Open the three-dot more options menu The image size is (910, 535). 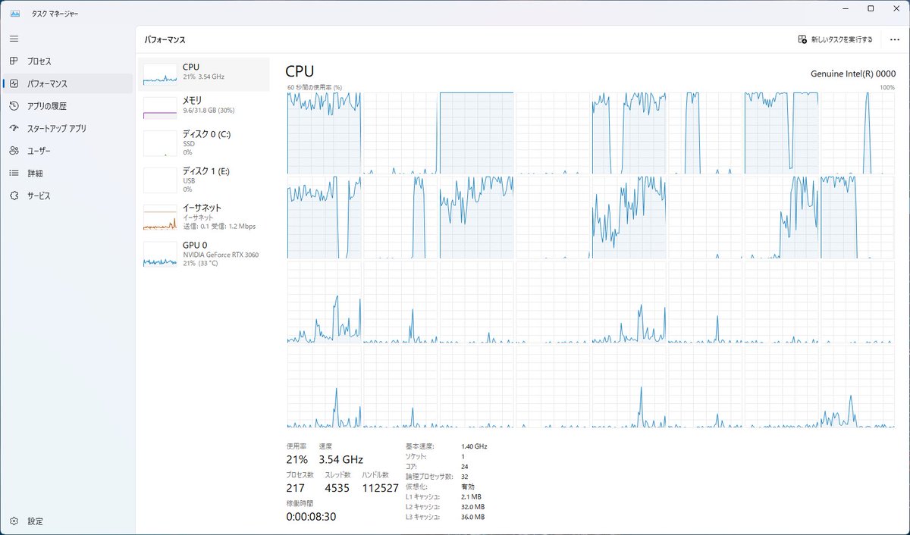[894, 39]
